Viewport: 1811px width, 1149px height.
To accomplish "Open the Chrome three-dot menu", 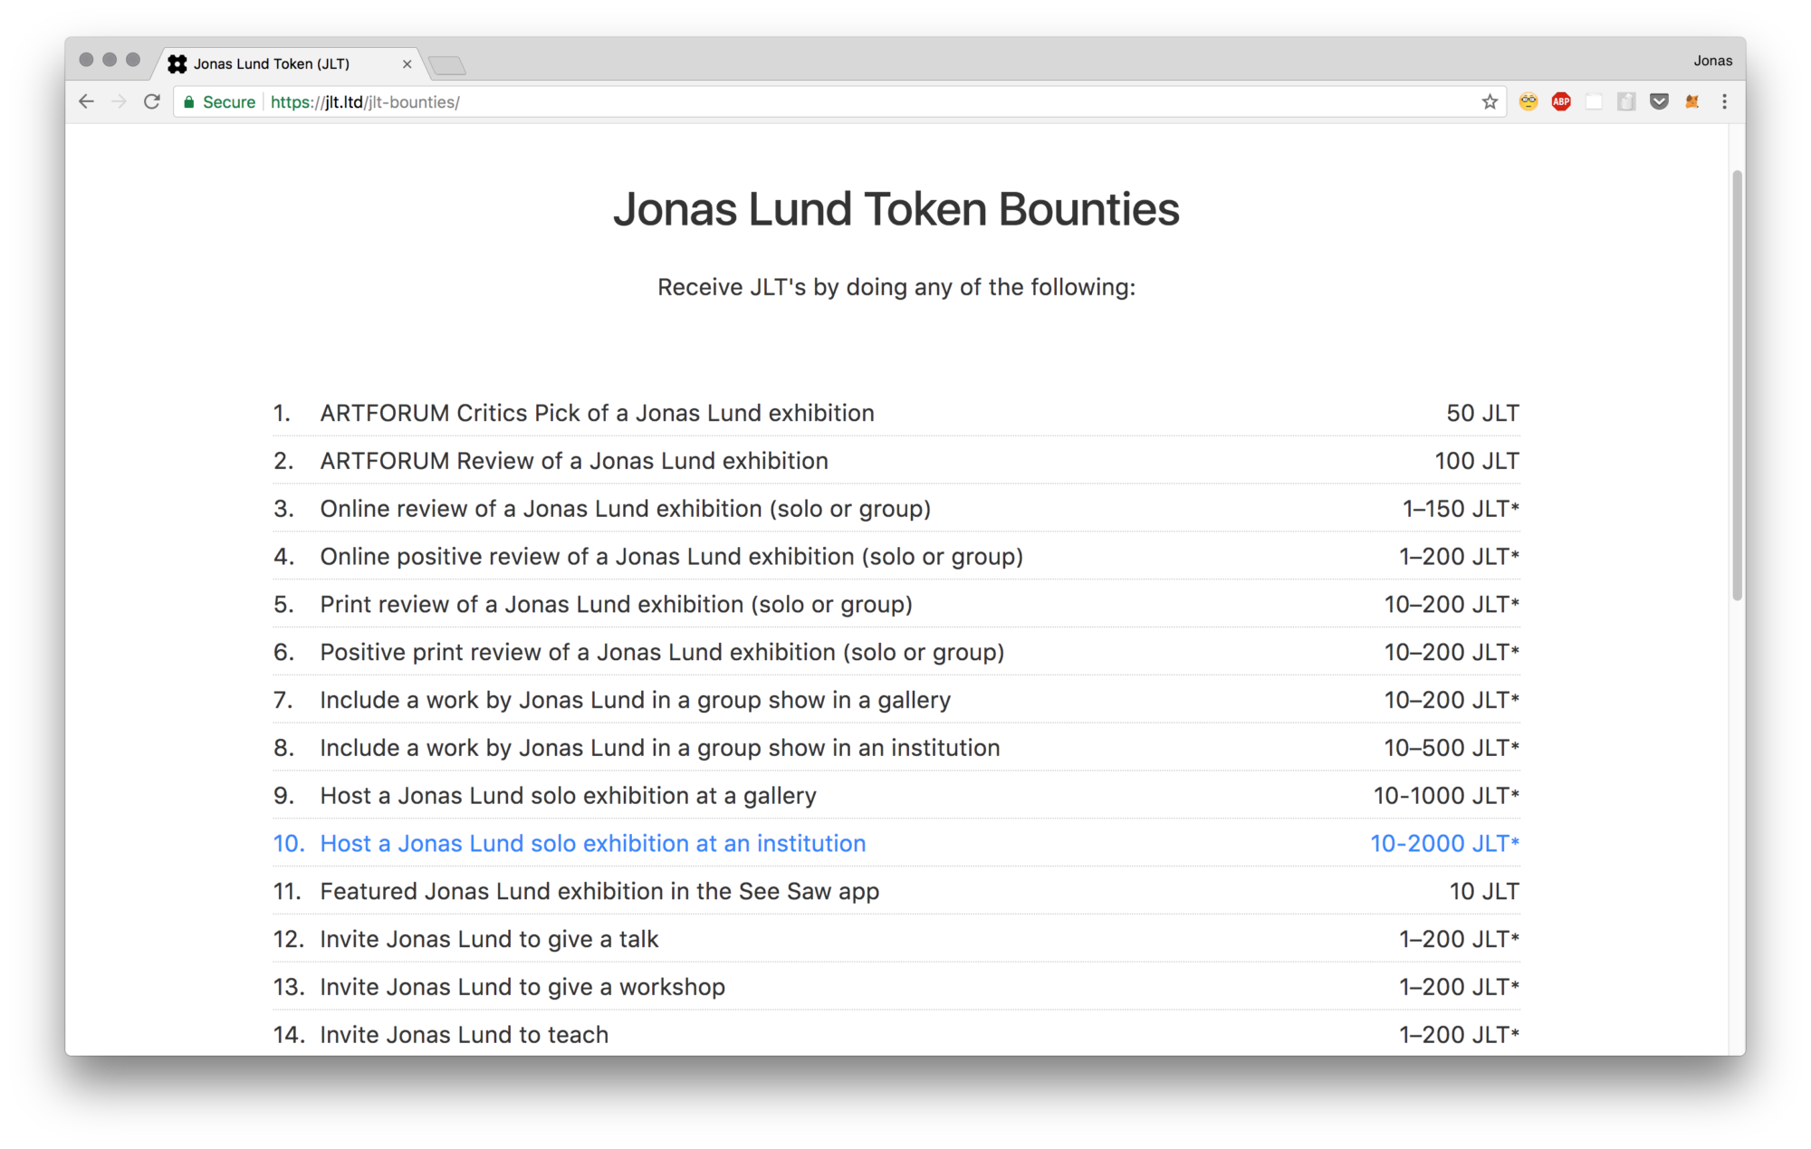I will tap(1723, 102).
